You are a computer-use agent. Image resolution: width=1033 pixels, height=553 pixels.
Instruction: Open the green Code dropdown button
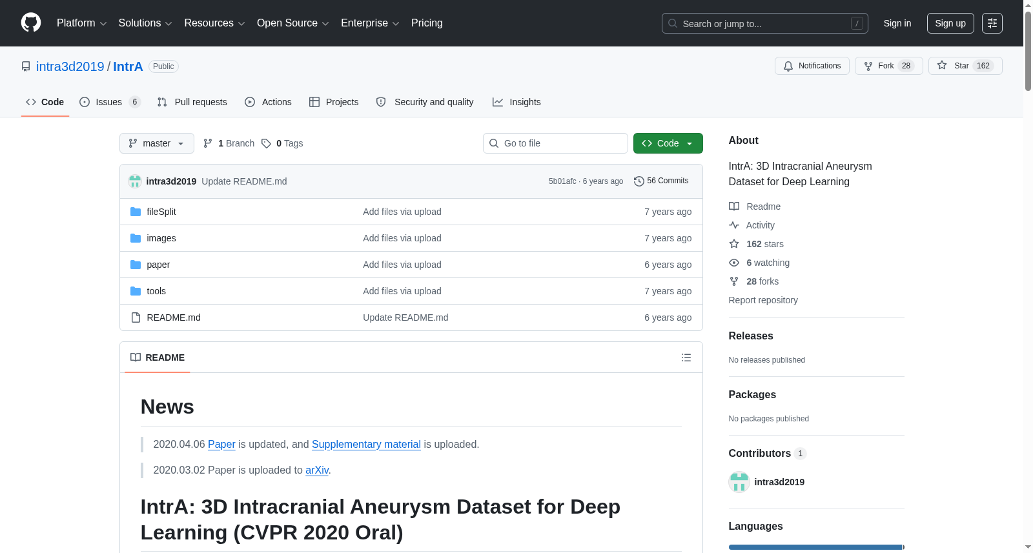668,143
